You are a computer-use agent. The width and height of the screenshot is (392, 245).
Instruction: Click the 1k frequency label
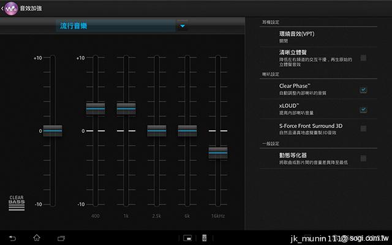pos(126,216)
